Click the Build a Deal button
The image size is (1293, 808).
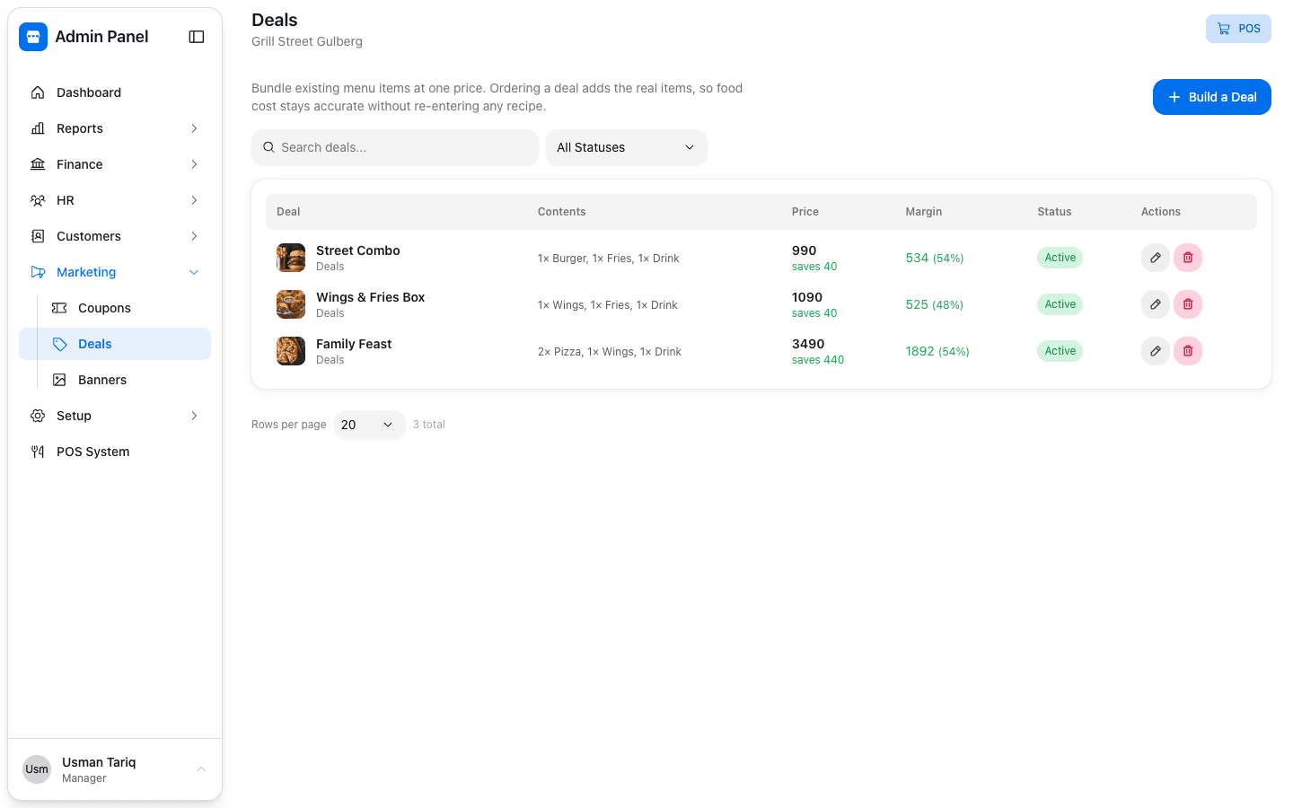tap(1212, 97)
